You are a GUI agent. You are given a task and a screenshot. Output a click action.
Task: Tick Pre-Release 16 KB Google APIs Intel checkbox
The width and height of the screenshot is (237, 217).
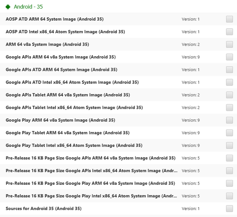coord(229,171)
